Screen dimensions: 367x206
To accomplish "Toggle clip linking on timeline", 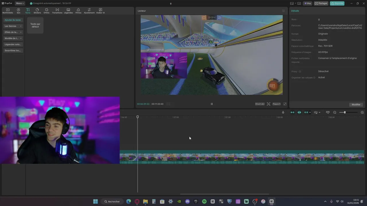I will (x=306, y=112).
